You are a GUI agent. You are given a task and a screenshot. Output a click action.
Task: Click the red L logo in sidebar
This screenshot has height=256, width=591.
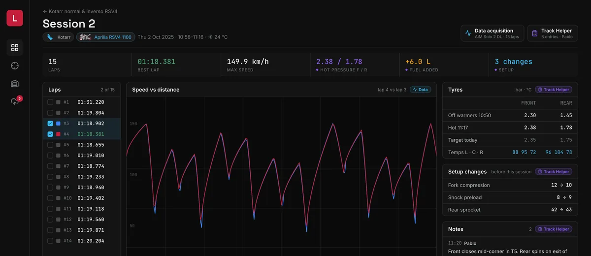tap(14, 18)
